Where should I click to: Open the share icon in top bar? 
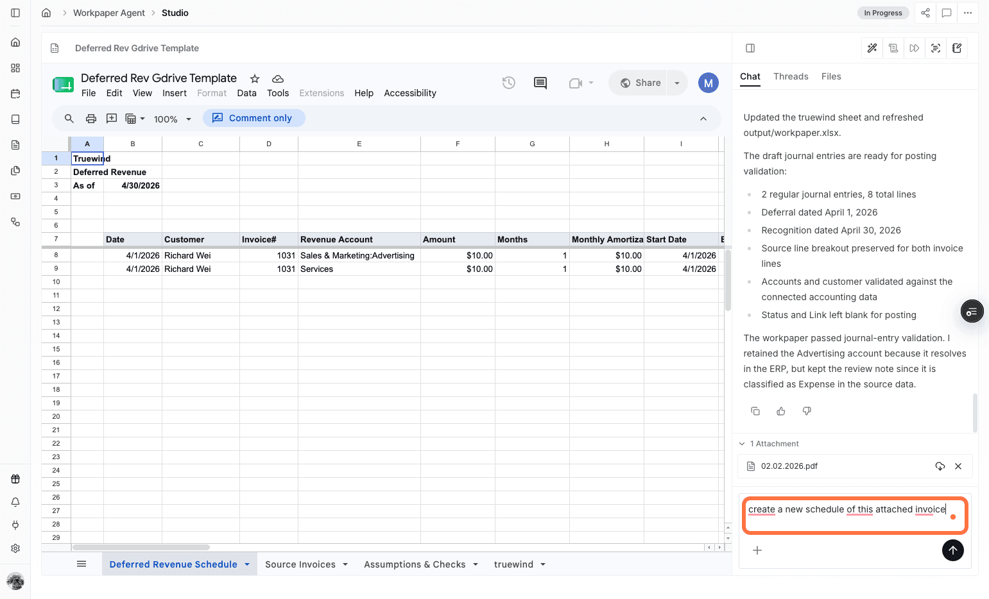(925, 13)
